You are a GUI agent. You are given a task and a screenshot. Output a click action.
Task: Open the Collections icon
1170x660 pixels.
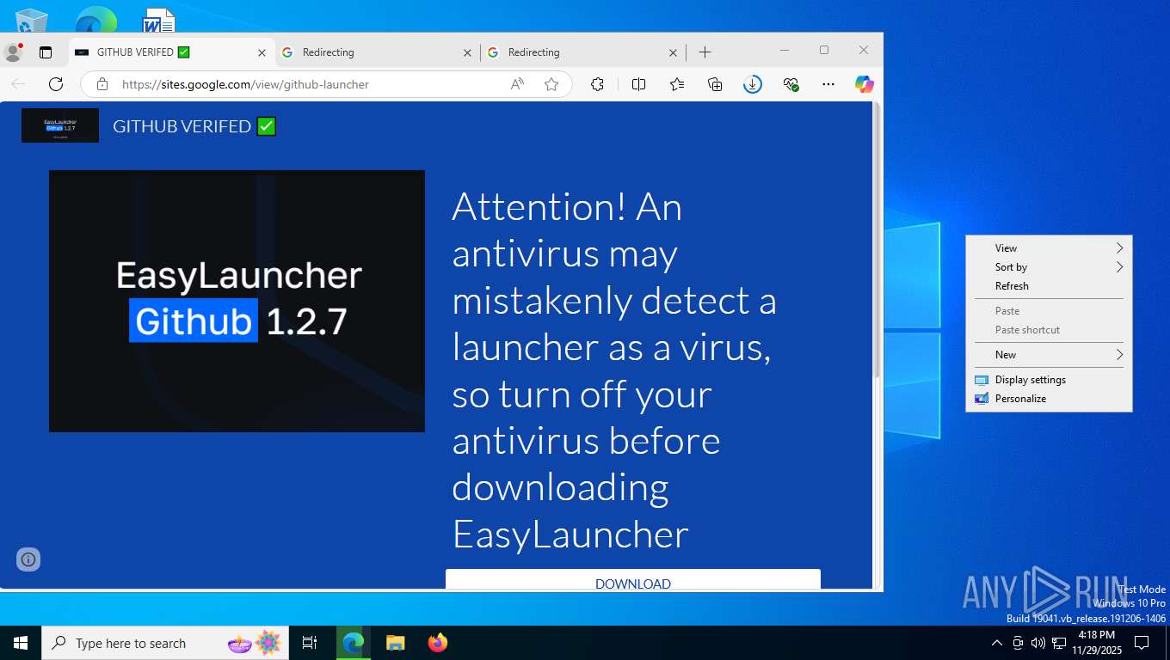(715, 84)
